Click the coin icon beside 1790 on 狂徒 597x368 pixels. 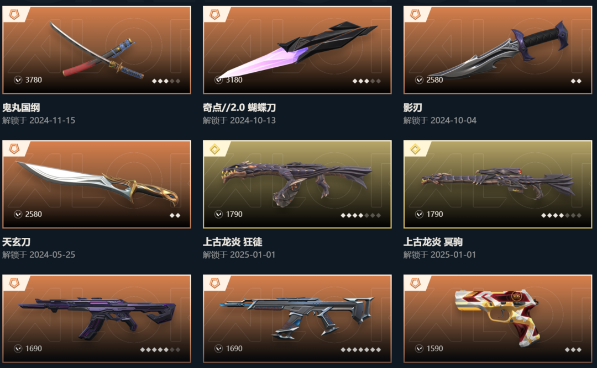click(x=218, y=215)
